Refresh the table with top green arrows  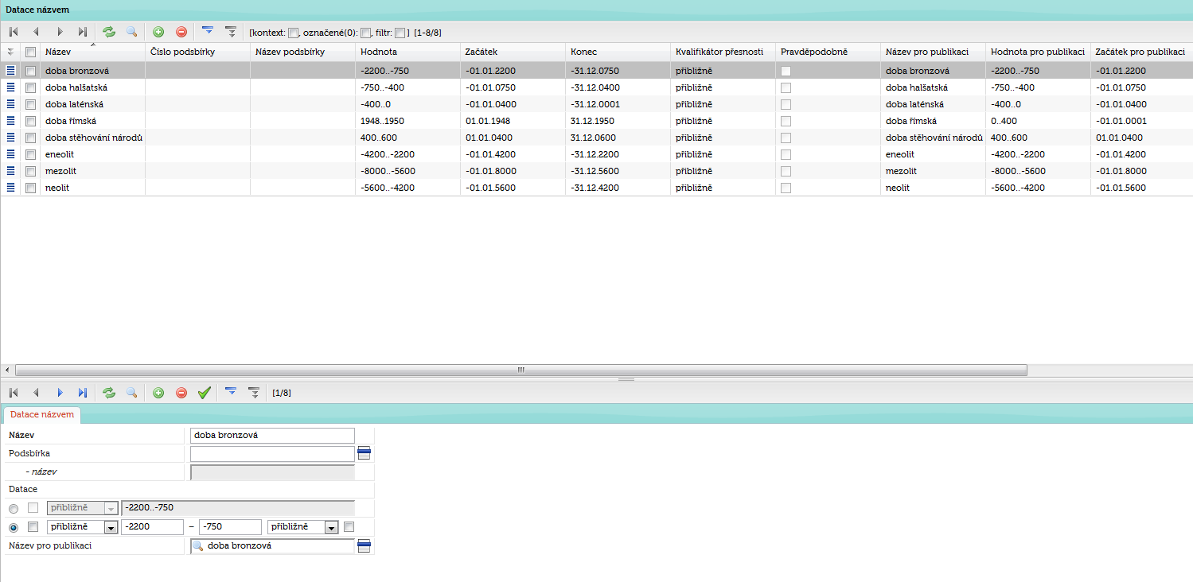(x=109, y=32)
